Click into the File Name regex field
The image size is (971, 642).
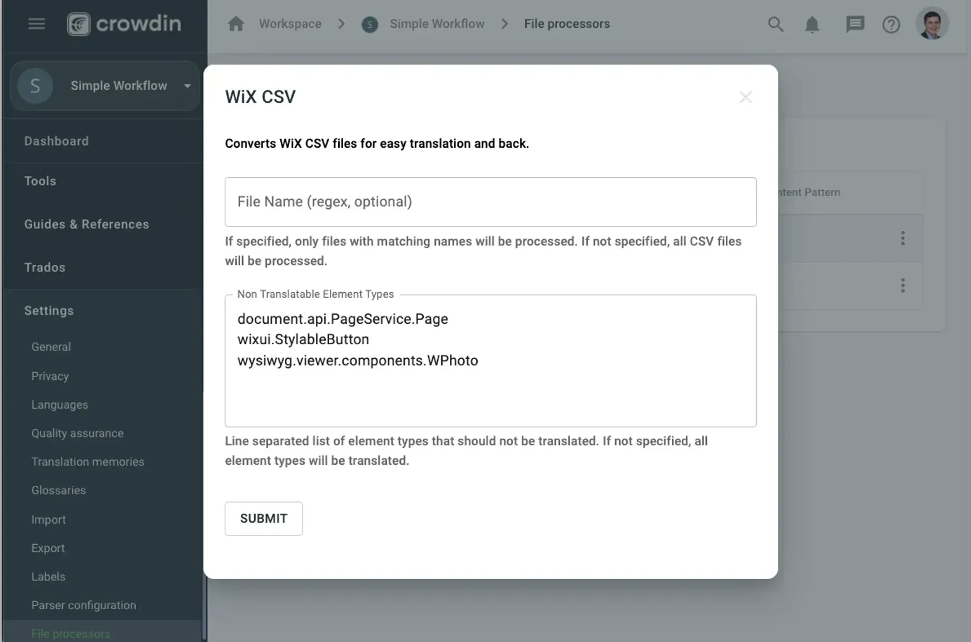pos(490,202)
